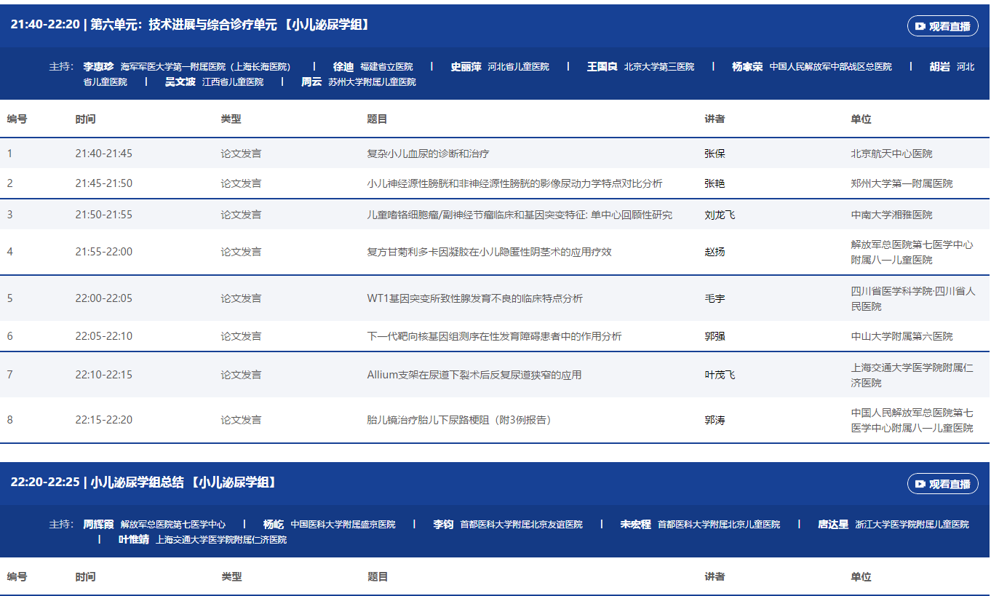
Task: Click affiliation 中南大学湘雅医院
Action: 891,215
